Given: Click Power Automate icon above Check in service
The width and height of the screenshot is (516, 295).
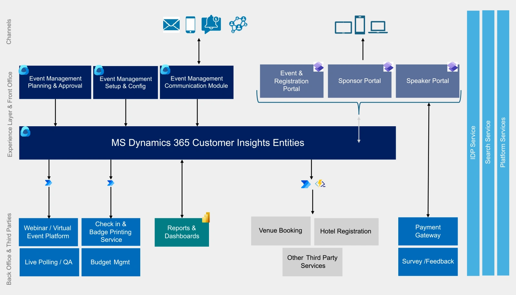Looking at the screenshot, I should tap(111, 183).
